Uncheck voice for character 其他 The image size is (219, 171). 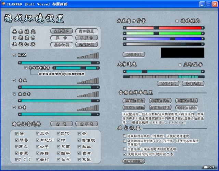[79, 160]
